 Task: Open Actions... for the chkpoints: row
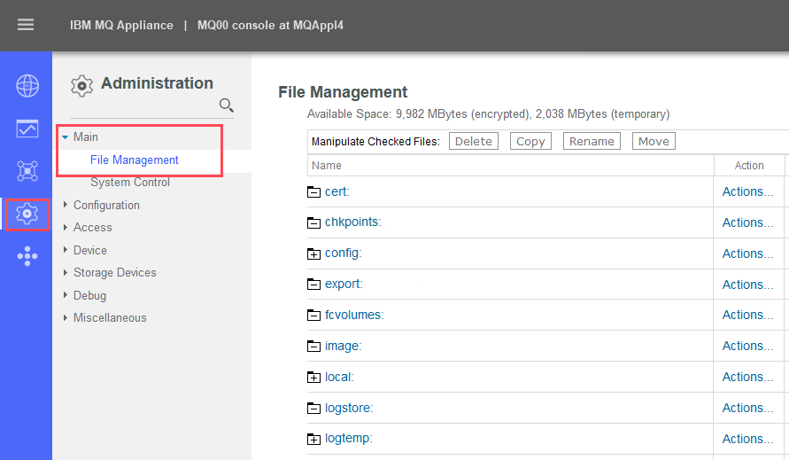click(x=747, y=222)
